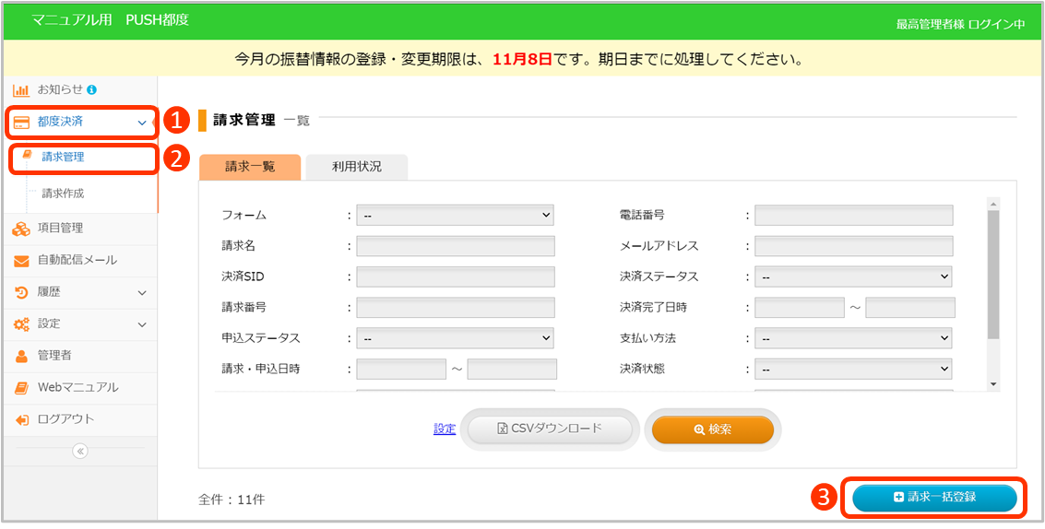Click the ログアウト exit icon
This screenshot has width=1045, height=529.
tap(21, 419)
